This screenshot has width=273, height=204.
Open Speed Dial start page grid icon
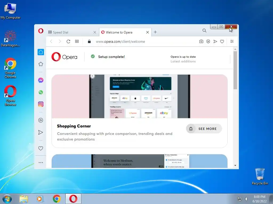click(x=77, y=41)
